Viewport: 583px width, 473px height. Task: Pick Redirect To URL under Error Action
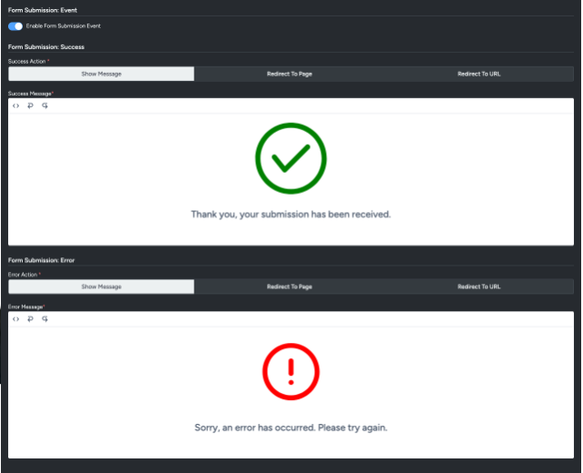[x=479, y=287]
